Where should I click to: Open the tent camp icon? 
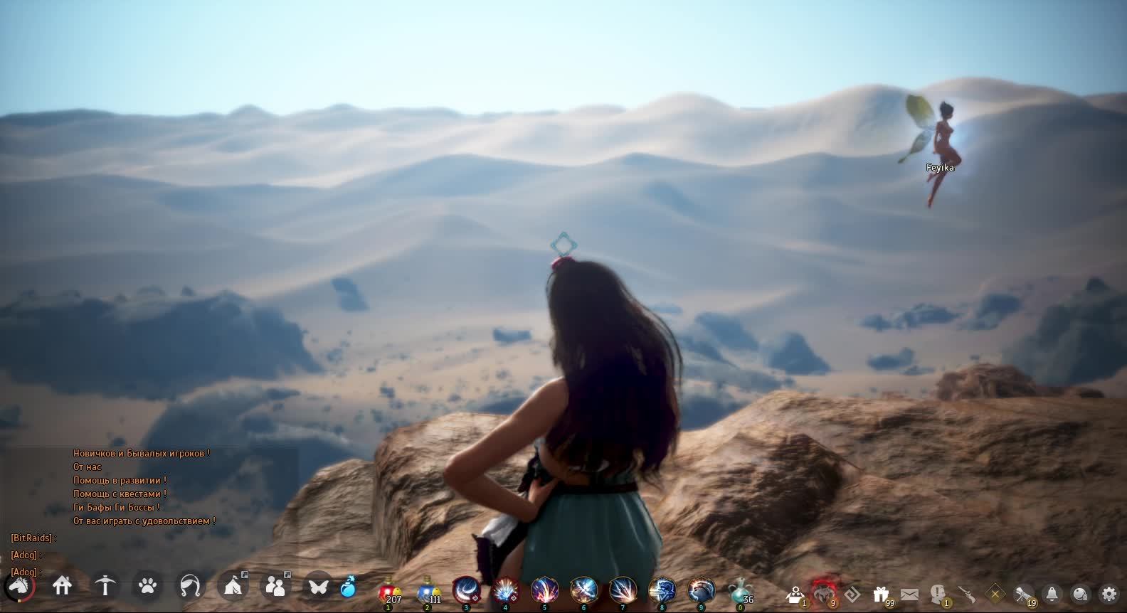[233, 586]
